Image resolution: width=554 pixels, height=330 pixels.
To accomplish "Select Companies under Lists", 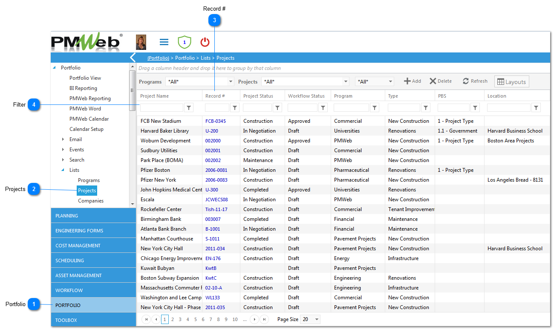I will click(x=91, y=201).
